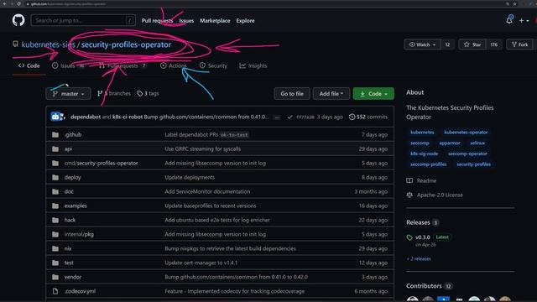Open Issues in the top navigation
This screenshot has width=537, height=302.
[186, 20]
